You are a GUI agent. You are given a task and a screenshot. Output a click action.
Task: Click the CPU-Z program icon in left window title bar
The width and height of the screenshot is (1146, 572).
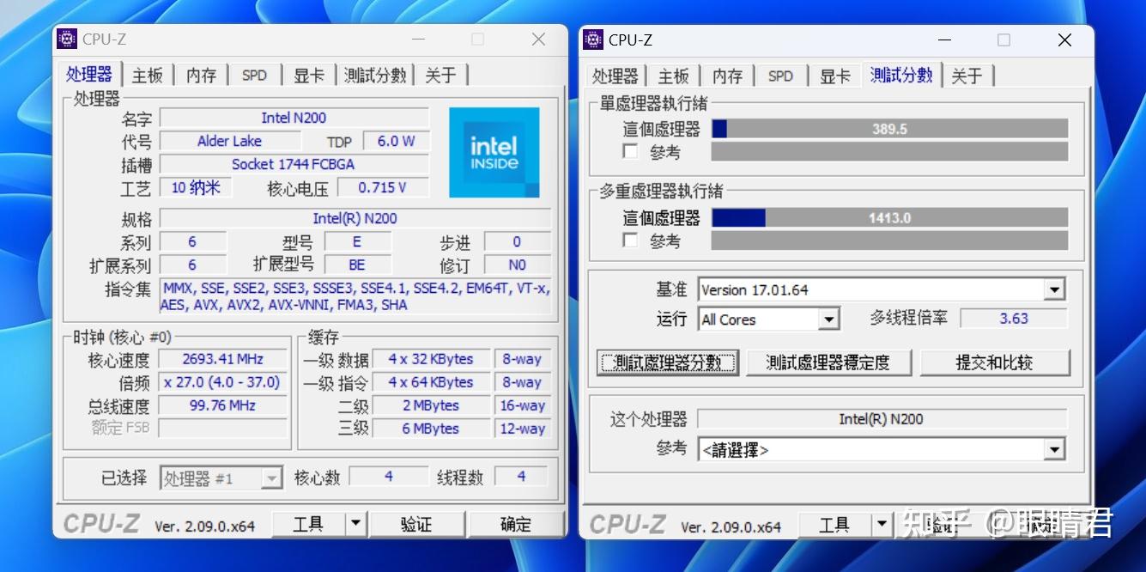coord(67,39)
